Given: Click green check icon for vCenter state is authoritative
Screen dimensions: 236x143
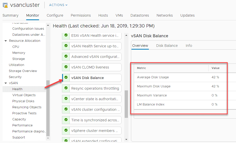Looking at the screenshot, I should coord(66,99).
